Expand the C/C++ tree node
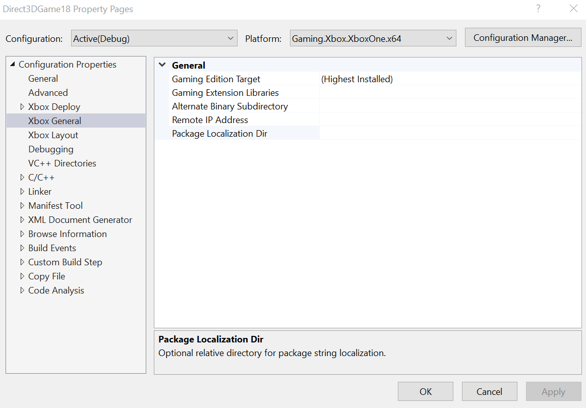Viewport: 586px width, 408px height. pos(22,178)
